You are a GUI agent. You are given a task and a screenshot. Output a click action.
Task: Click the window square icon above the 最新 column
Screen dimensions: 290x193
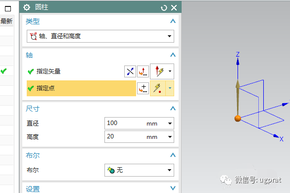click(8, 9)
